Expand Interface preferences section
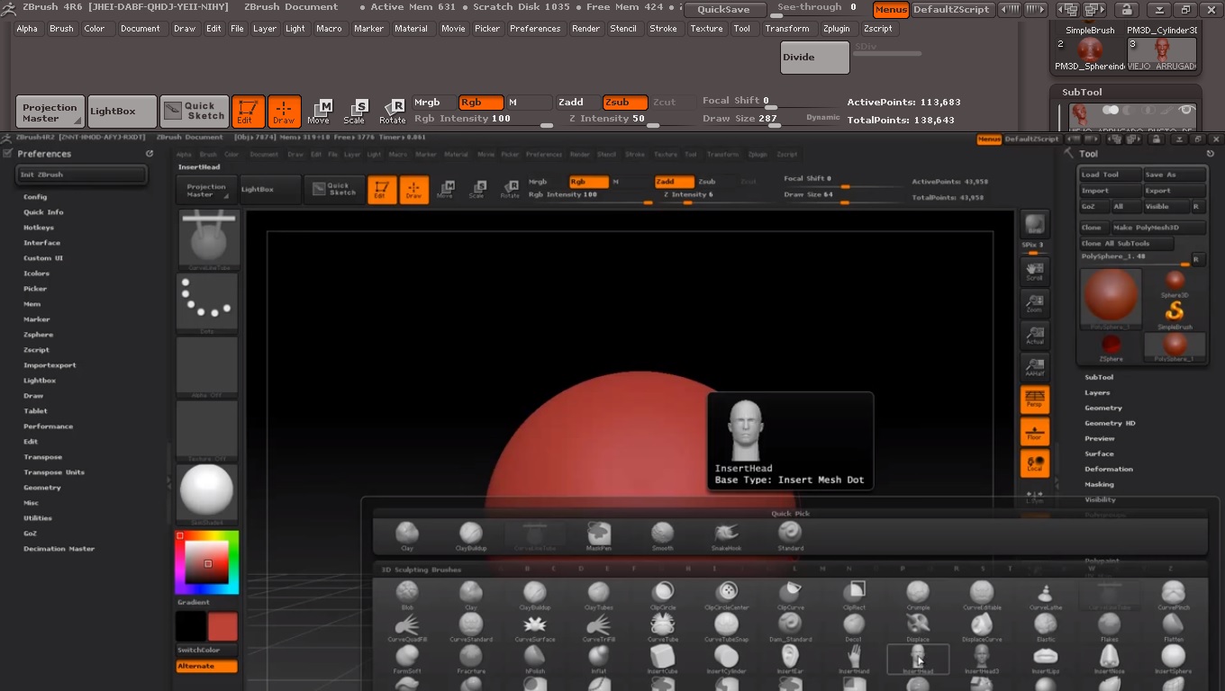The image size is (1225, 691). (41, 243)
